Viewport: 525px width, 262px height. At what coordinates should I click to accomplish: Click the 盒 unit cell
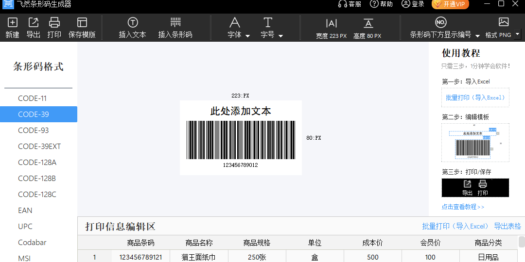coord(315,257)
